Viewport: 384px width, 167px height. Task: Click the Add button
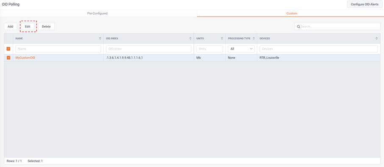click(10, 26)
